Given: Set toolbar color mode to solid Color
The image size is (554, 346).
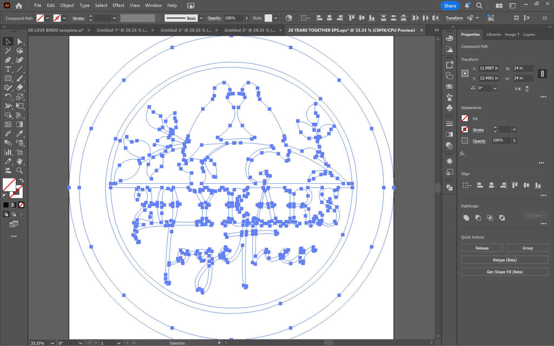Looking at the screenshot, I should pos(5,205).
